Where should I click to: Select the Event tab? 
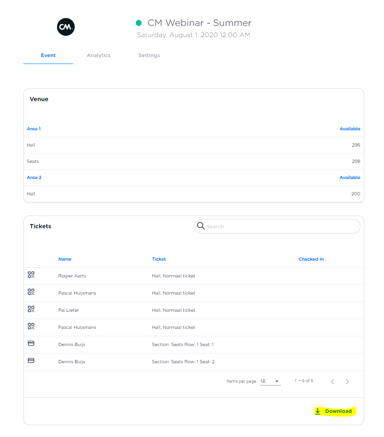[x=48, y=55]
